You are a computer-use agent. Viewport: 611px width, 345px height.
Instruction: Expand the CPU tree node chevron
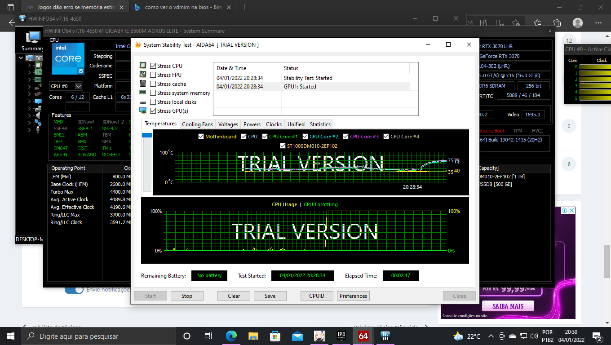[30, 65]
